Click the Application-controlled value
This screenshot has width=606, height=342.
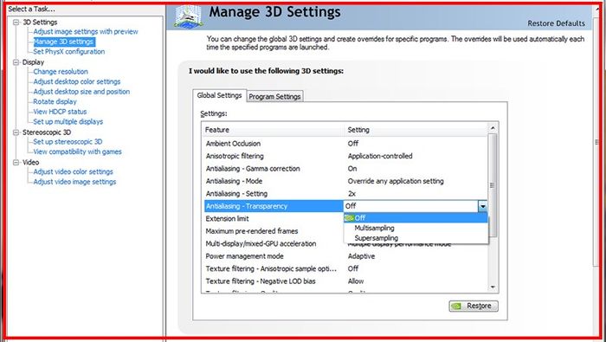[x=380, y=156]
